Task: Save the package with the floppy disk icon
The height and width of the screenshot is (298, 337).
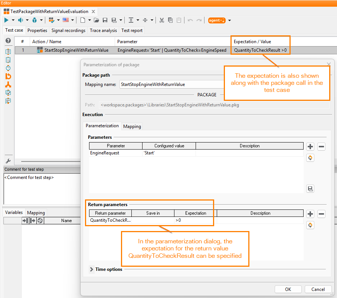Action: [105, 20]
